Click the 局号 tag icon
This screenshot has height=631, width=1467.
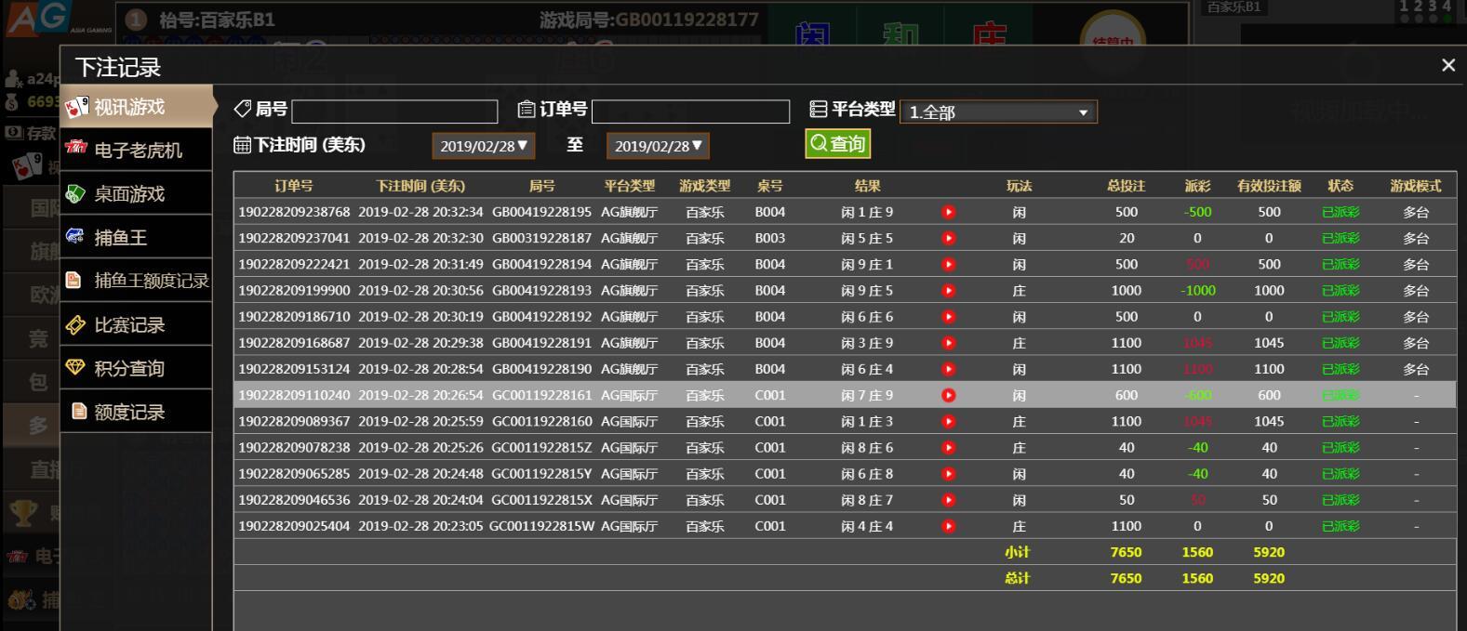[x=243, y=109]
